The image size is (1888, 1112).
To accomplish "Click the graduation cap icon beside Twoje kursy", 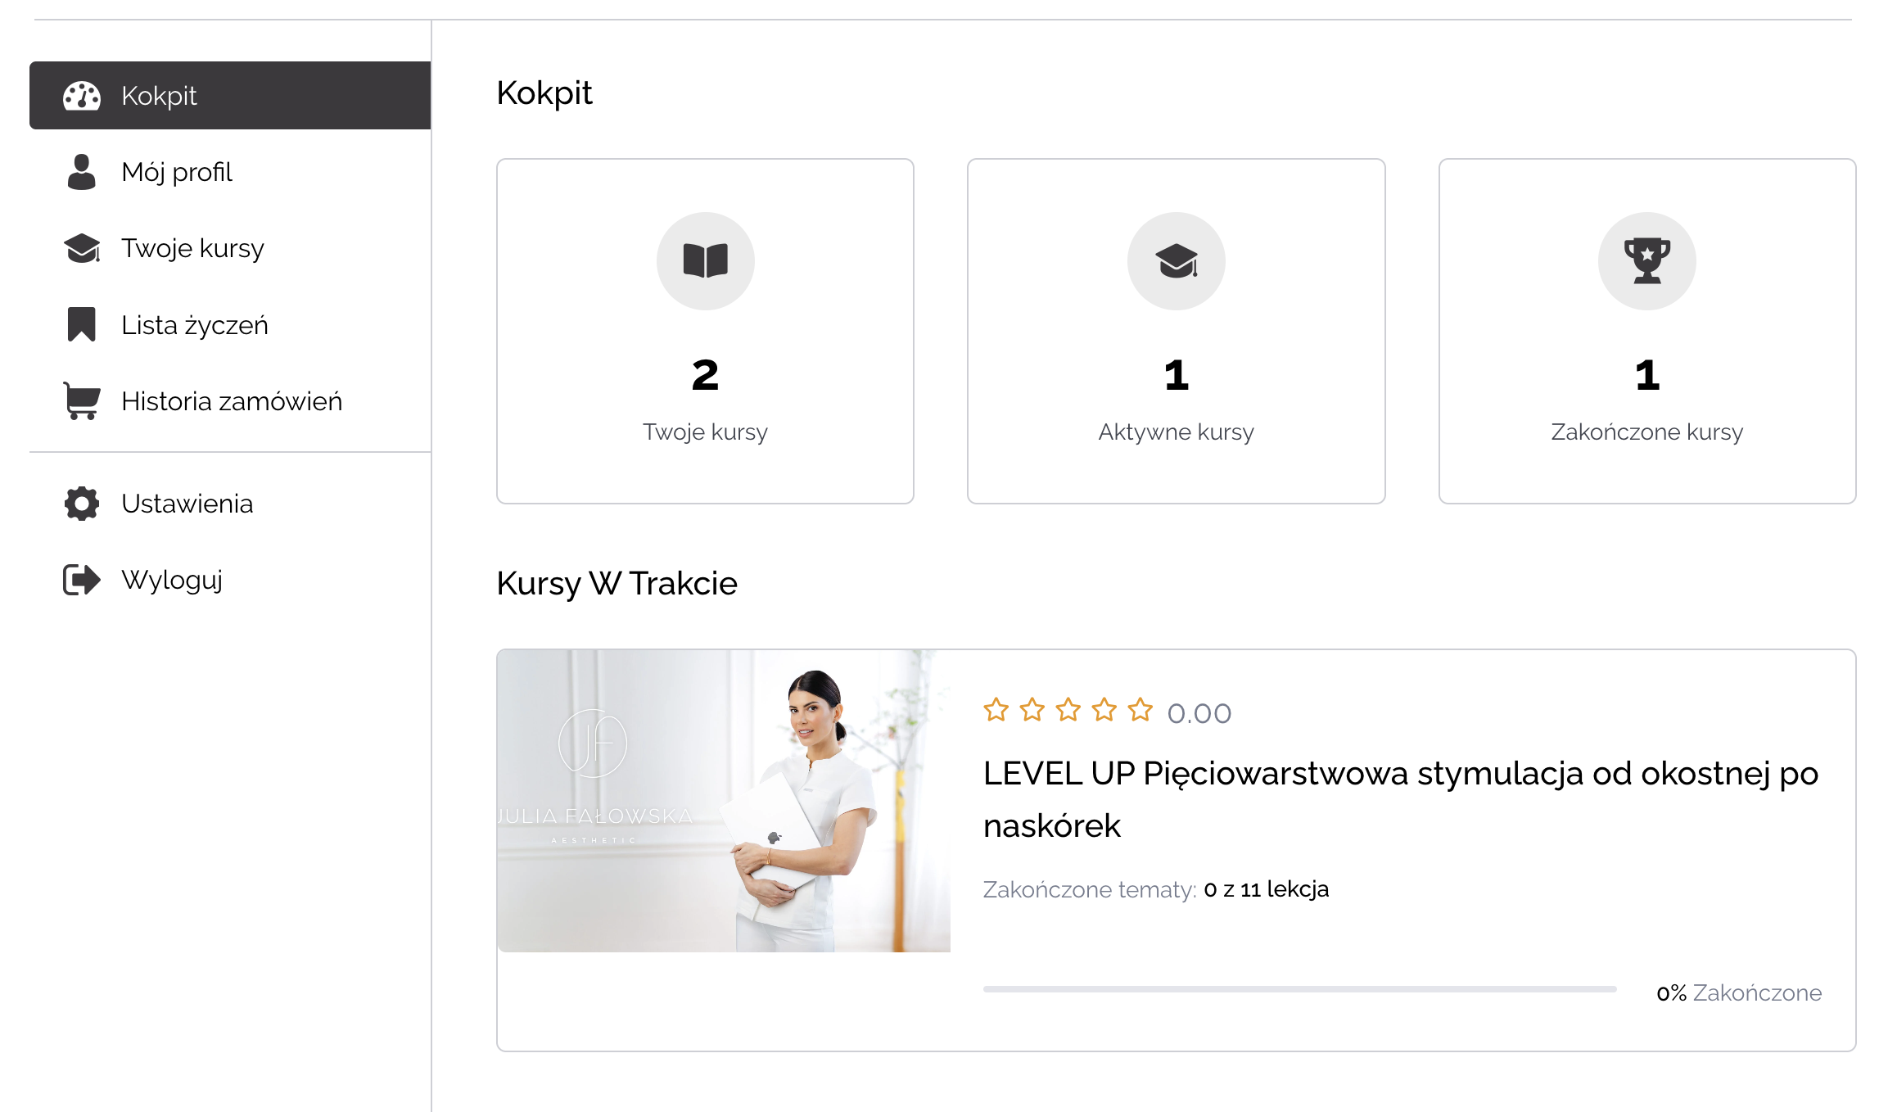I will (82, 248).
